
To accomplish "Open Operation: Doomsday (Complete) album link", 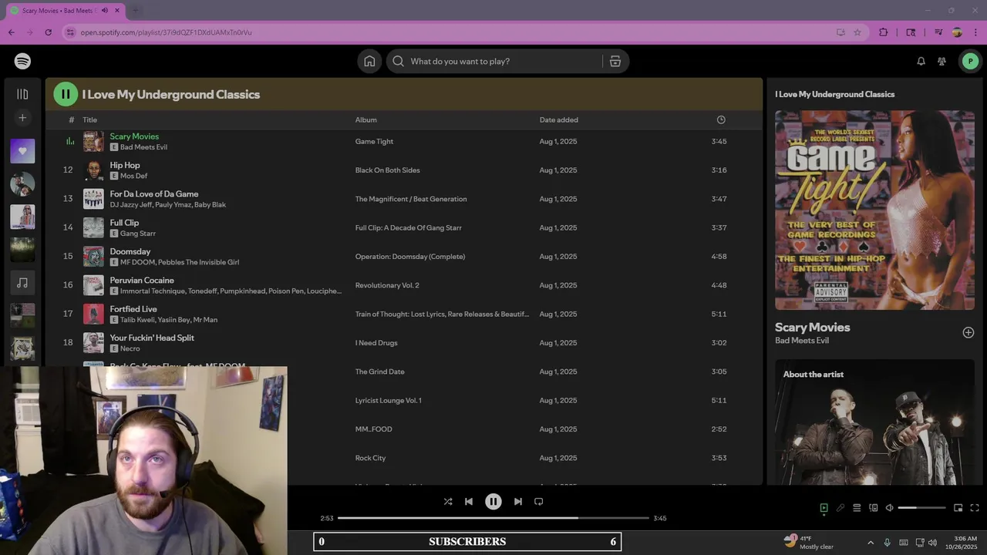I will point(410,257).
